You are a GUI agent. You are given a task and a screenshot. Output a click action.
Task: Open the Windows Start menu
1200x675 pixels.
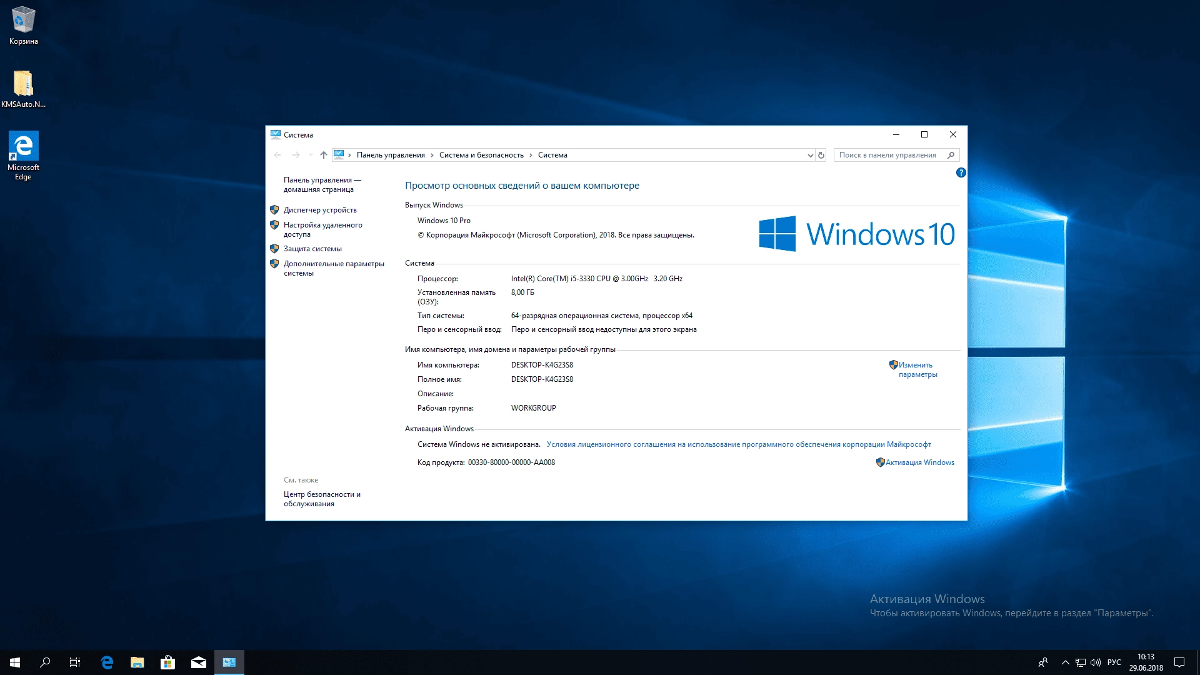(15, 662)
